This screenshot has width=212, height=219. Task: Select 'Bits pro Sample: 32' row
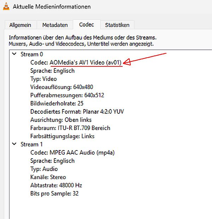point(54,194)
